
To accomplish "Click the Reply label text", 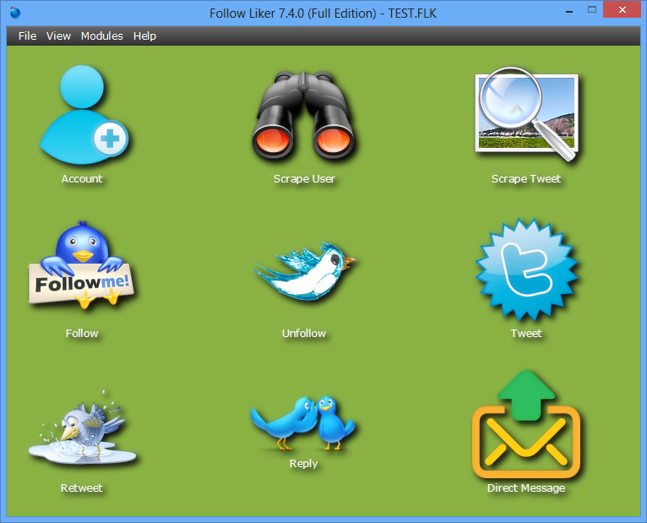I will [x=303, y=464].
